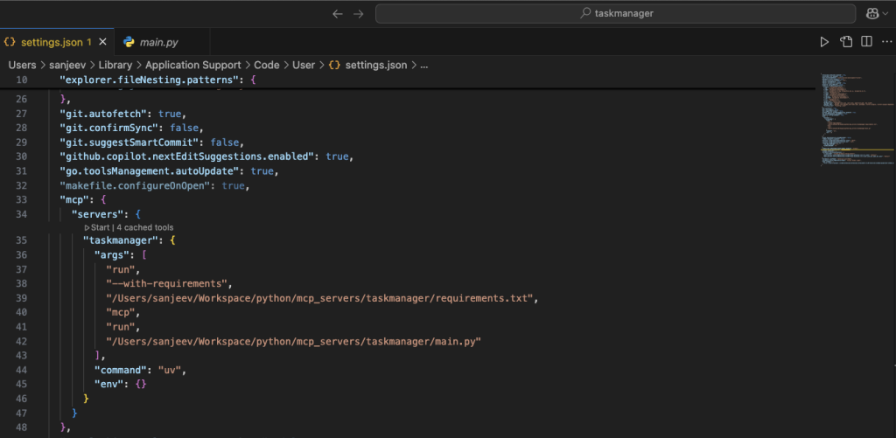Click the JSON braces icon on settings.json tab
This screenshot has height=438, width=896.
pos(10,42)
